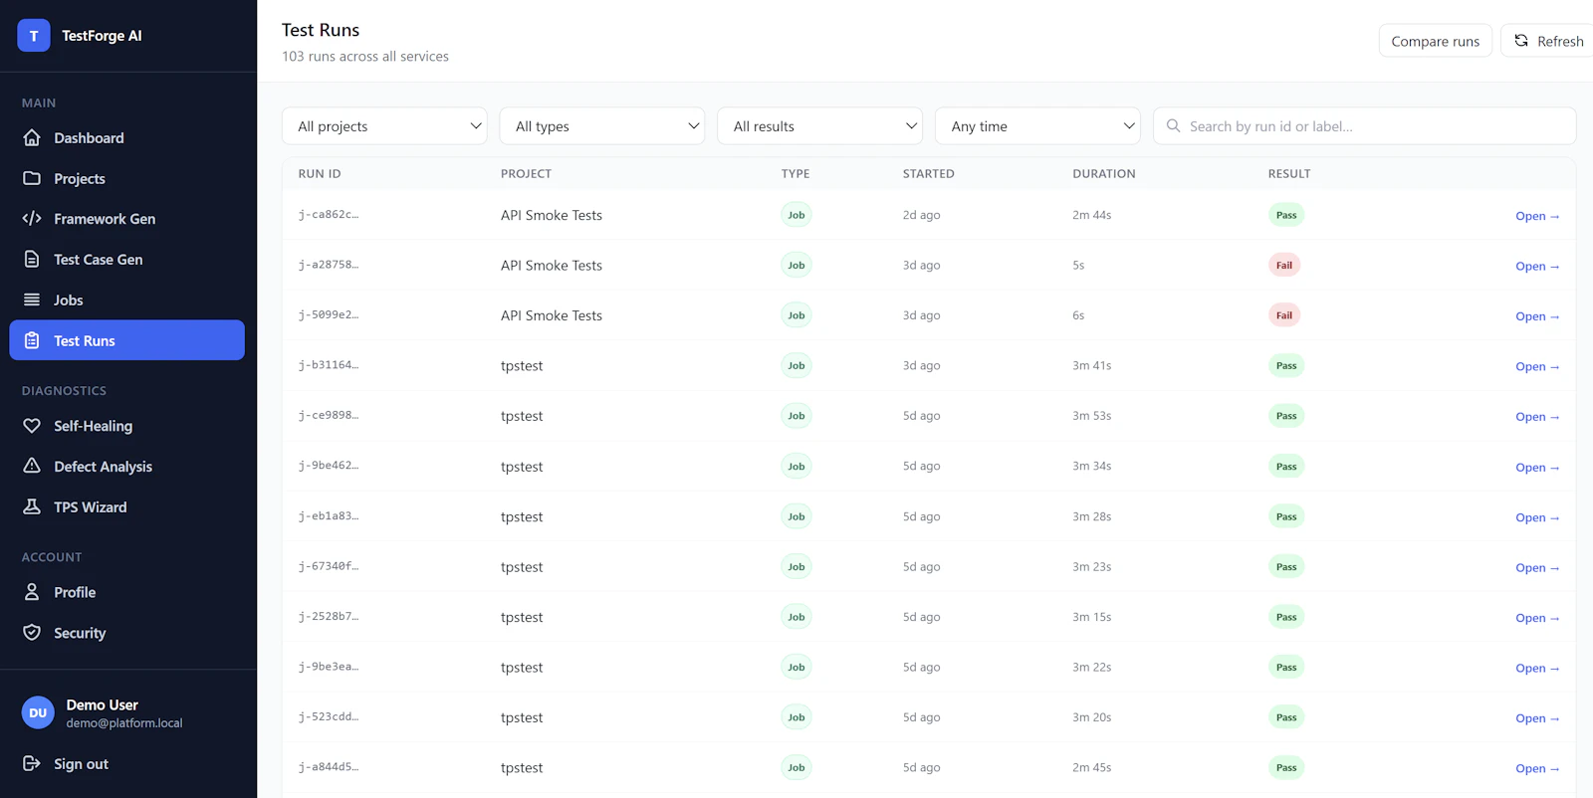Click the Self-Healing heart icon
This screenshot has width=1593, height=798.
coord(32,425)
